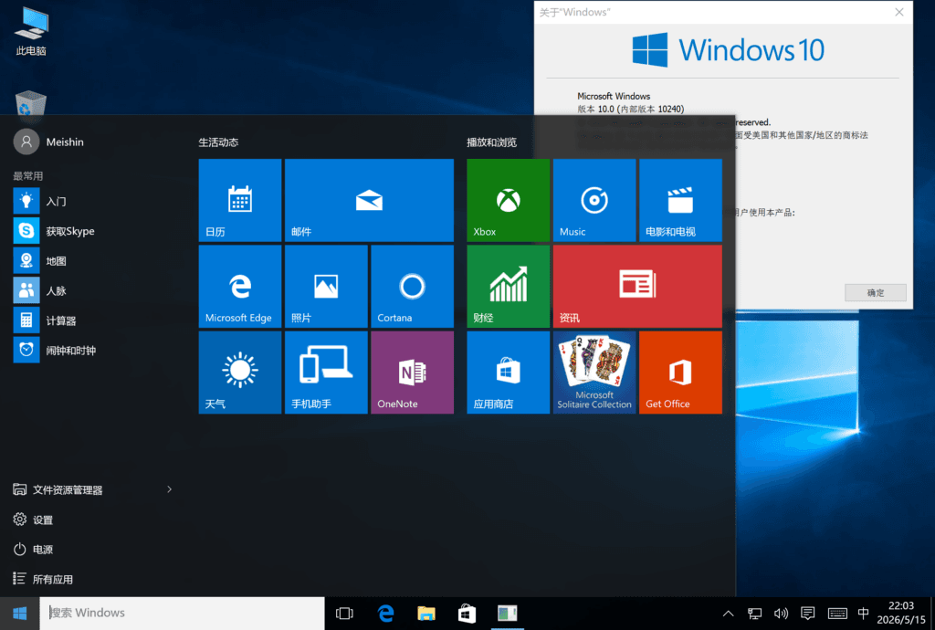The height and width of the screenshot is (630, 935).
Task: Click the Windows Start button
Action: [x=20, y=614]
